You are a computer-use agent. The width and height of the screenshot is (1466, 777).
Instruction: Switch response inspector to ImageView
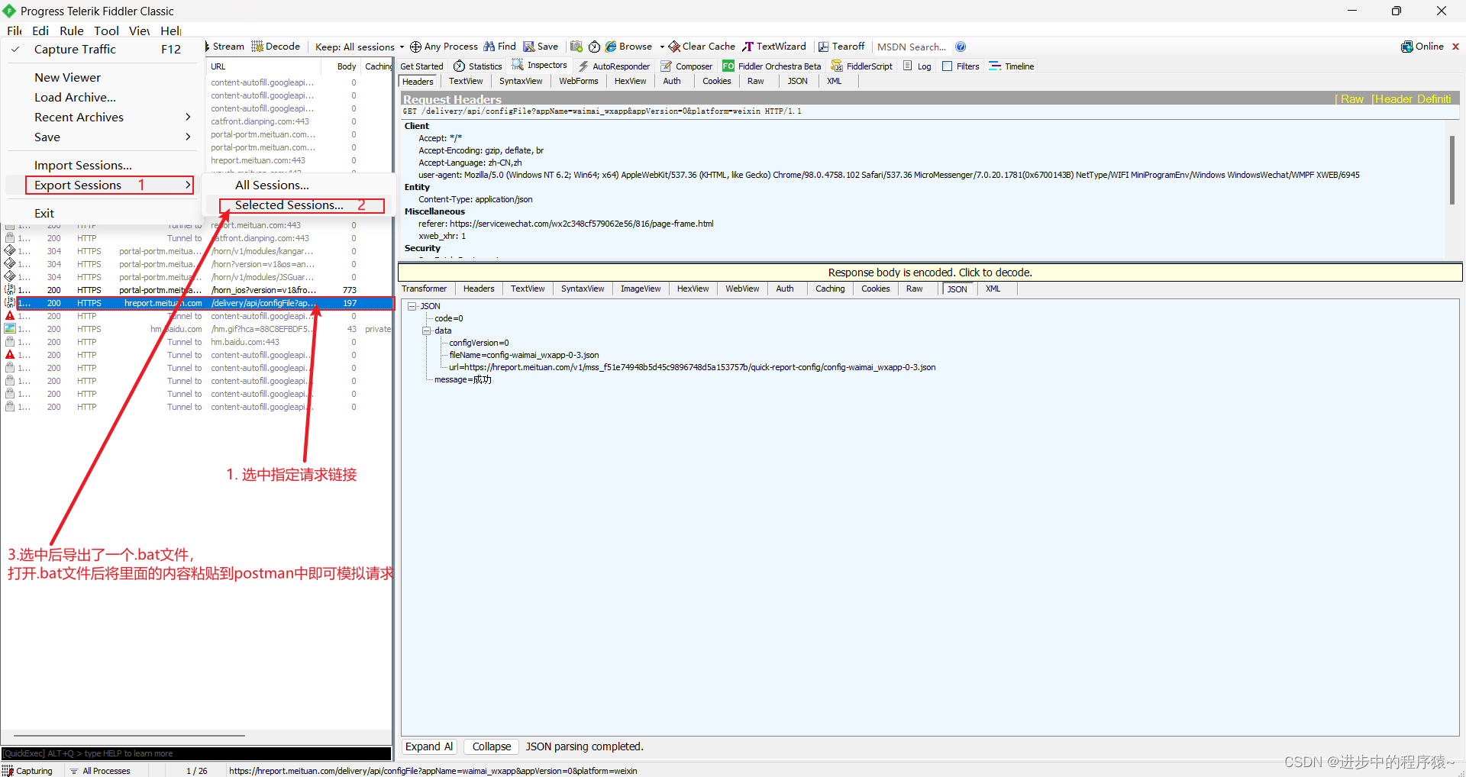pyautogui.click(x=641, y=289)
